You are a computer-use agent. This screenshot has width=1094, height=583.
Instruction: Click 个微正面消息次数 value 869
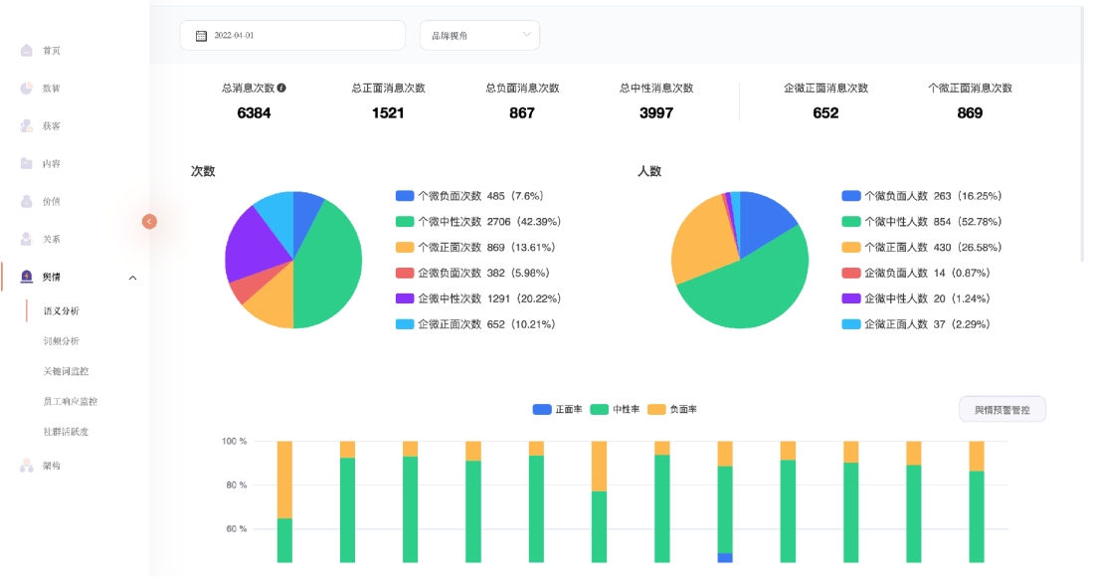tap(970, 113)
